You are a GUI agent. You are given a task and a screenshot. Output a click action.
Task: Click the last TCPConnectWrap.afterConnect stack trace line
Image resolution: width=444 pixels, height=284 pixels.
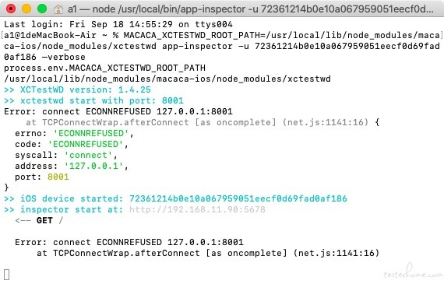coord(208,253)
